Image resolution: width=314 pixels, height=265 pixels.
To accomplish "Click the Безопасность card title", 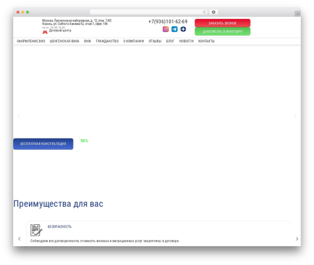I will pos(60,227).
